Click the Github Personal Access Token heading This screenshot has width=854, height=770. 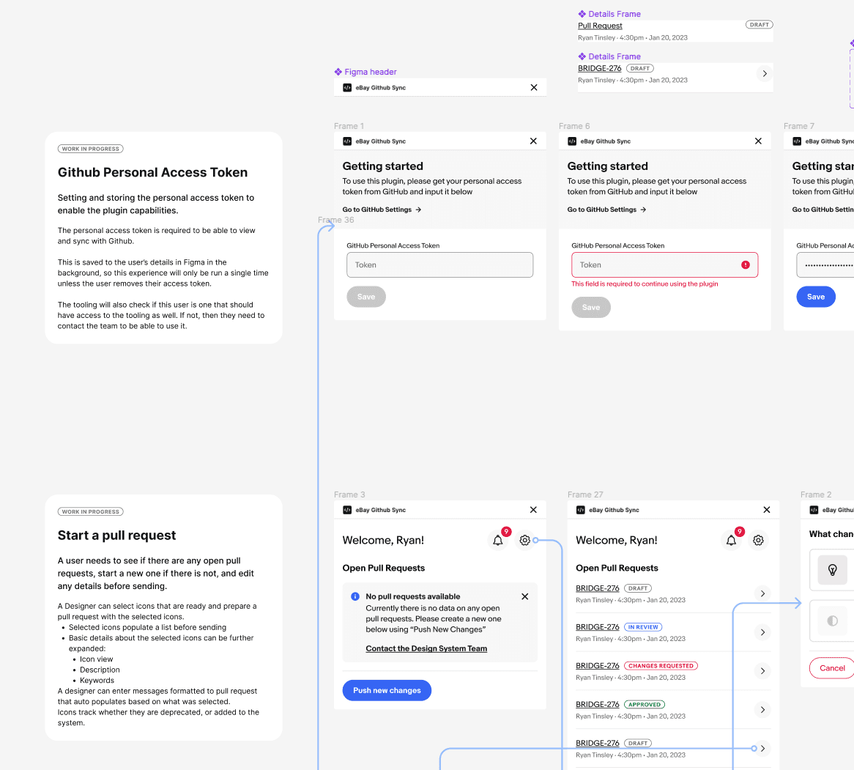pos(152,172)
